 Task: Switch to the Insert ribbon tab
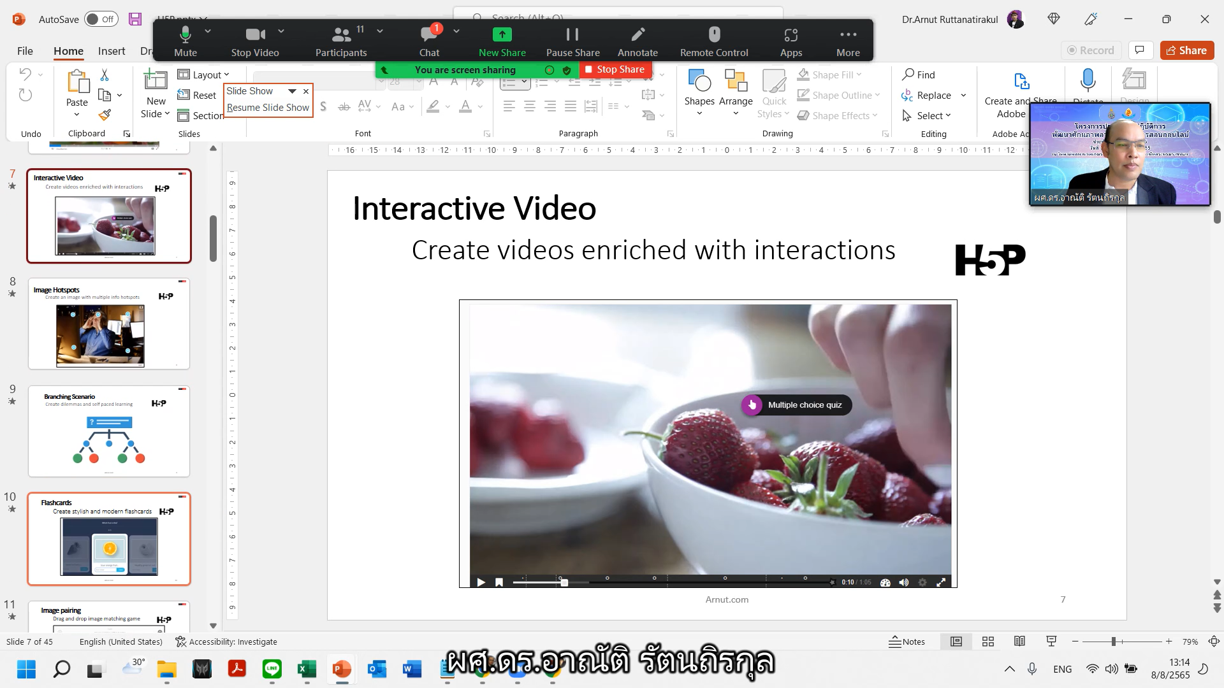[112, 50]
